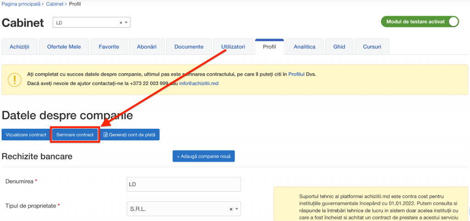The image size is (470, 221).
Task: Go to the Abonări tab
Action: pyautogui.click(x=146, y=47)
